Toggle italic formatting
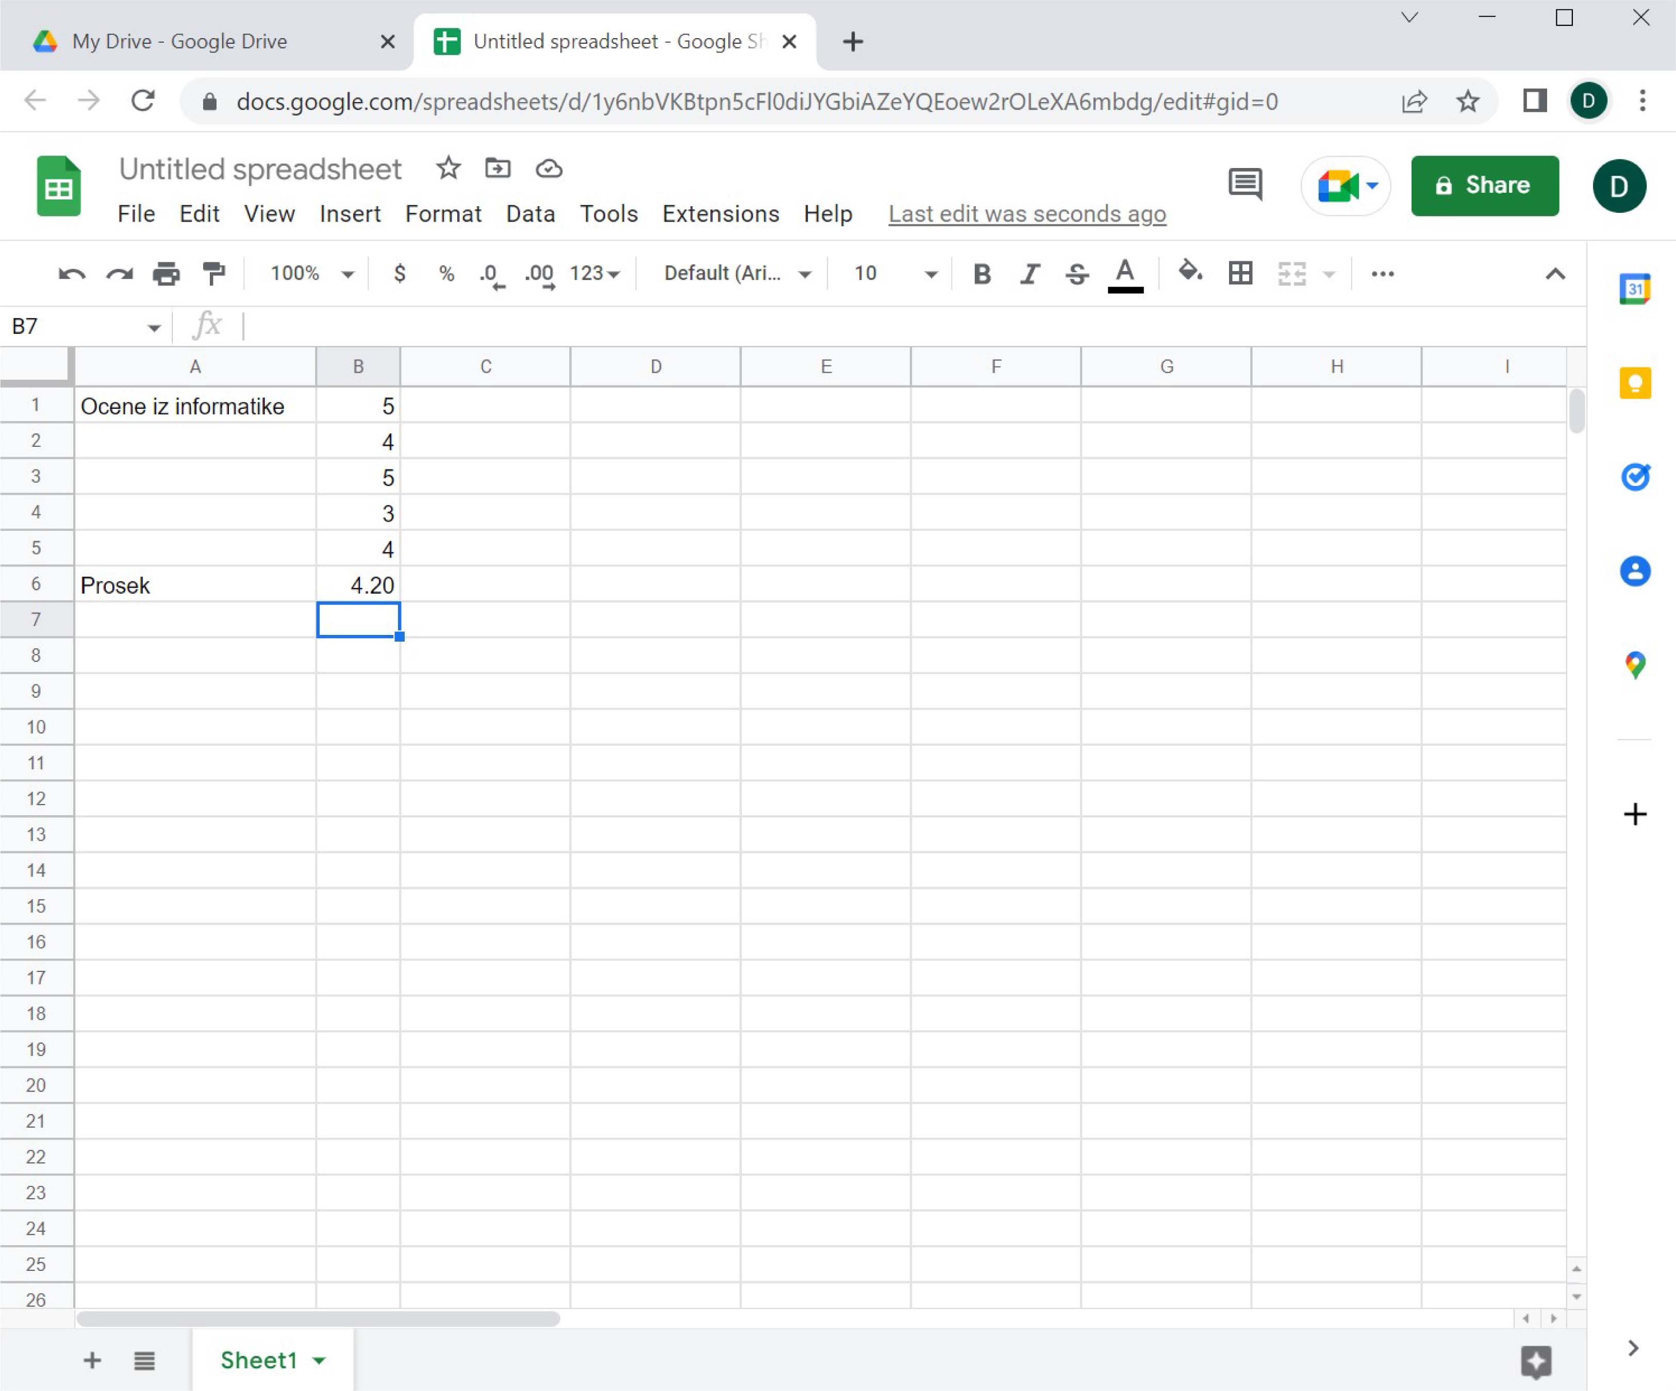 point(1030,274)
